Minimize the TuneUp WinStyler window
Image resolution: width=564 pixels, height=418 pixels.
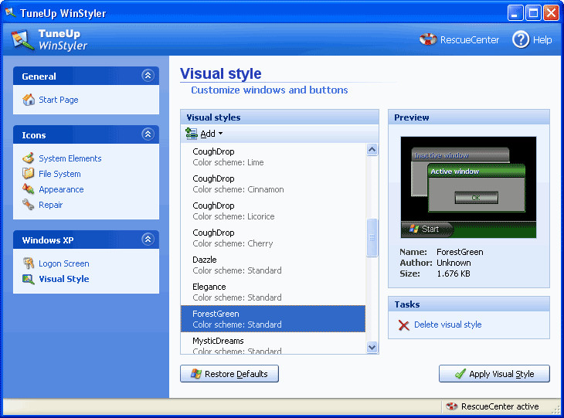pos(515,13)
